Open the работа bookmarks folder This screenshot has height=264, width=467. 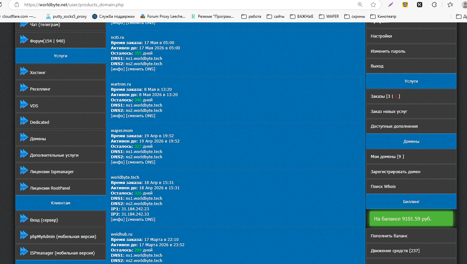[x=251, y=16]
